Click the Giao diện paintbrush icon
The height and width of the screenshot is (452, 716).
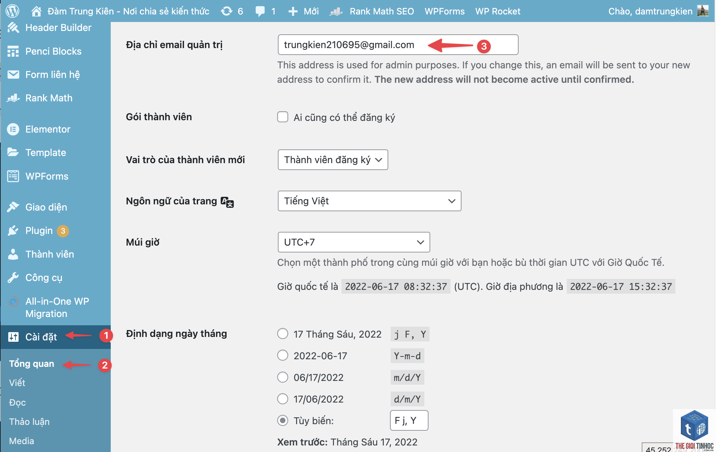[13, 207]
